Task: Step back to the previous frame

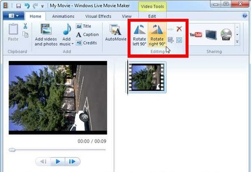Action: (x=43, y=162)
